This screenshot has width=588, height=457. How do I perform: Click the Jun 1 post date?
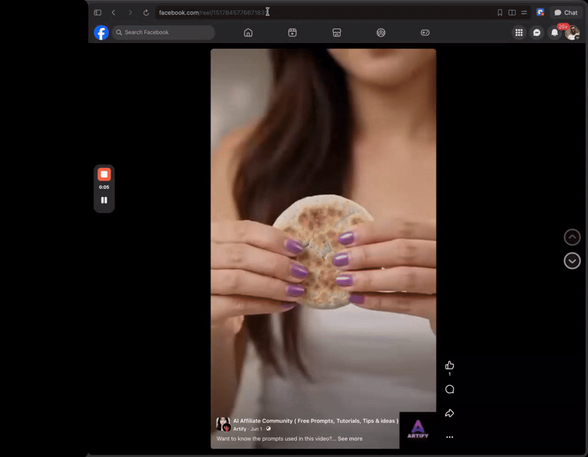256,429
